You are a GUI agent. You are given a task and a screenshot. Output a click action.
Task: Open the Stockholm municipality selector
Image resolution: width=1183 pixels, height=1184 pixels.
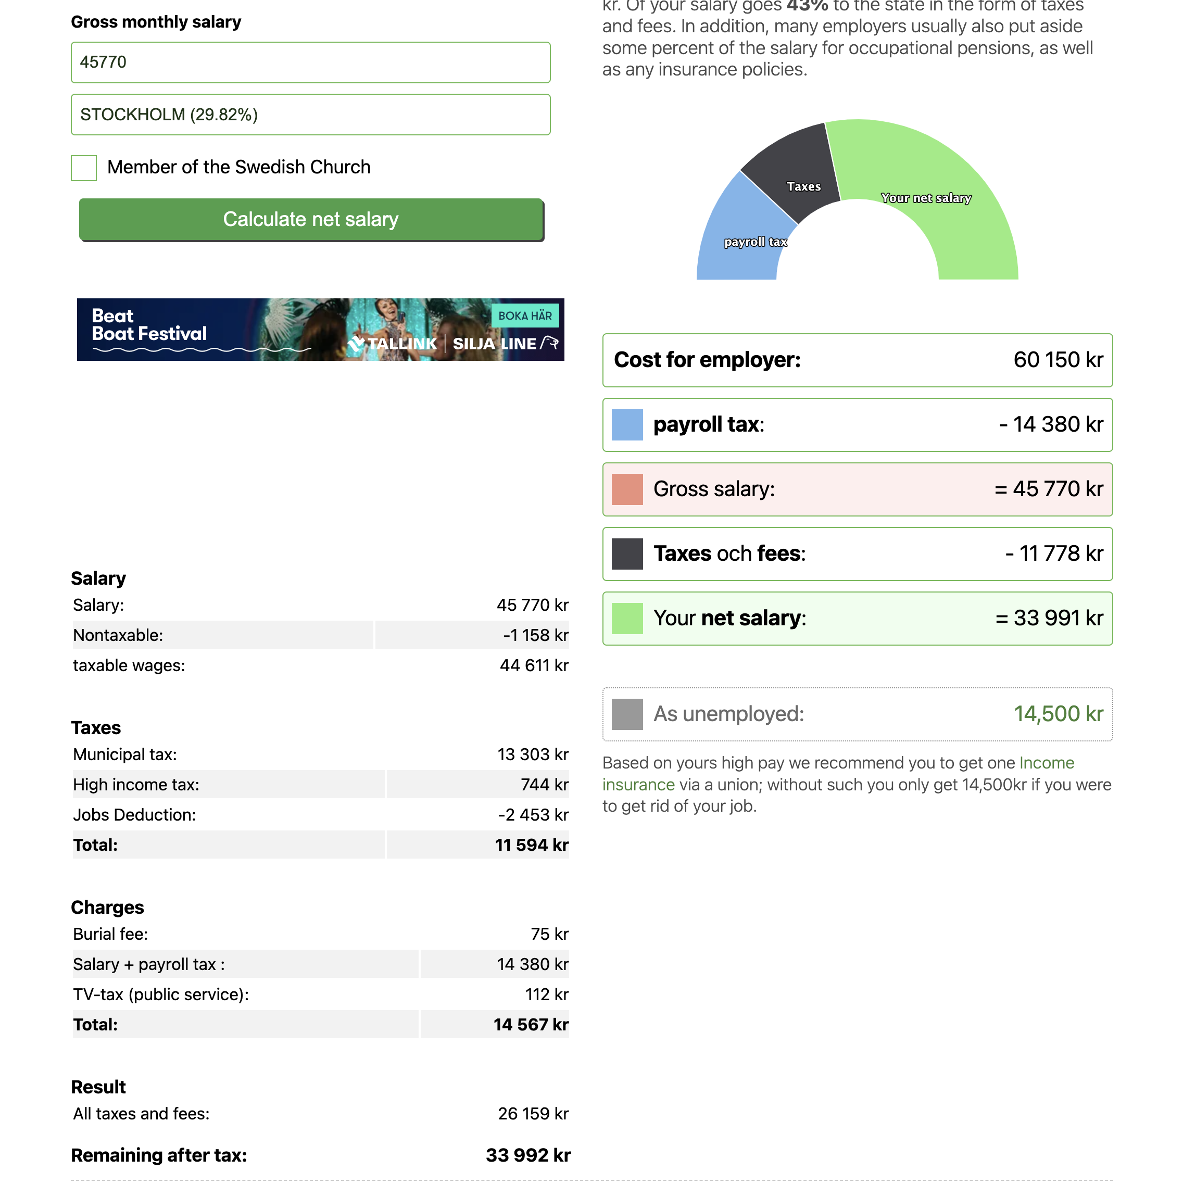[x=310, y=115]
